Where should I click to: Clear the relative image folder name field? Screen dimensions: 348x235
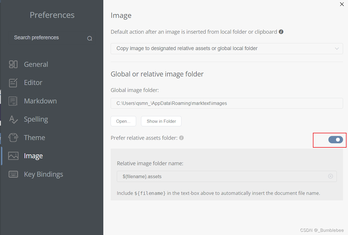[x=330, y=176]
